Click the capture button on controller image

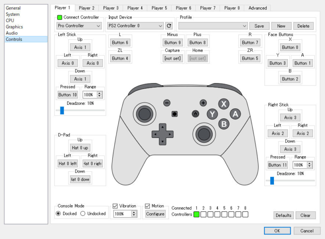click(175, 114)
